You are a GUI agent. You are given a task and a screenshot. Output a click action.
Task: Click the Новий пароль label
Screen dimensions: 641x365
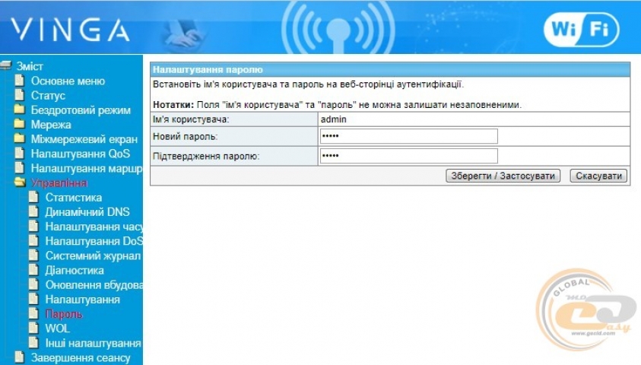tap(186, 137)
